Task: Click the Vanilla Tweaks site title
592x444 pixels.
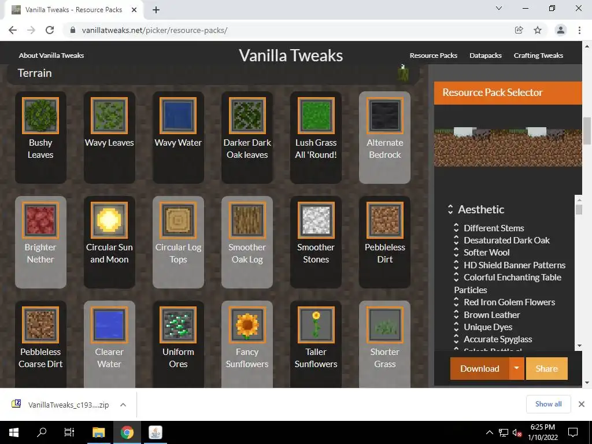Action: click(291, 55)
